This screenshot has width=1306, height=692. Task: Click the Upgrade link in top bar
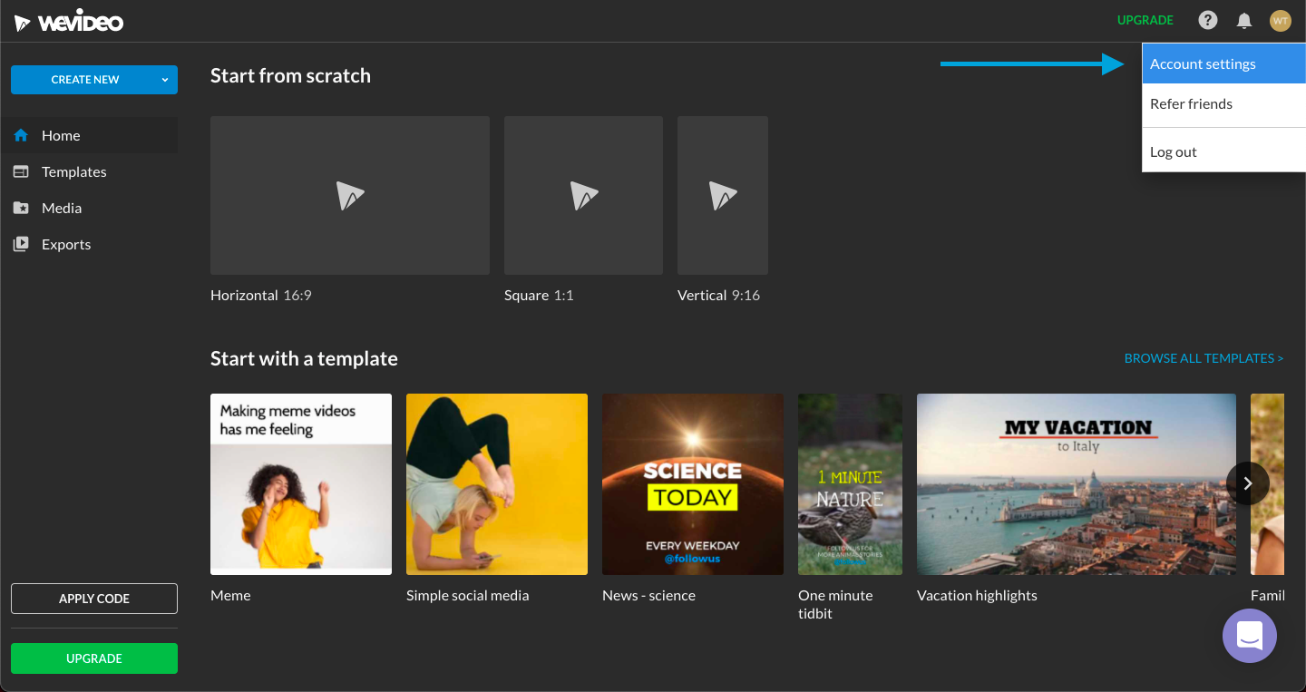[1145, 20]
